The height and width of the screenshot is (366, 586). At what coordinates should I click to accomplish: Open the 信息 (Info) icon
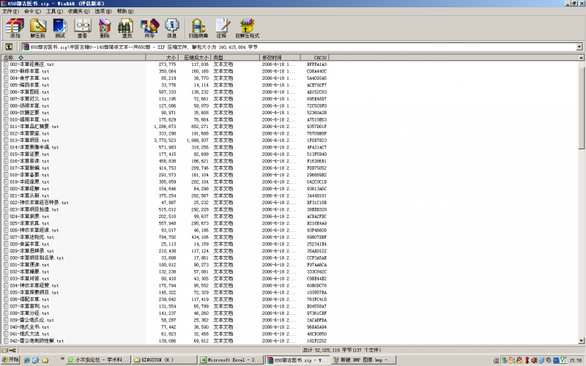[x=172, y=29]
